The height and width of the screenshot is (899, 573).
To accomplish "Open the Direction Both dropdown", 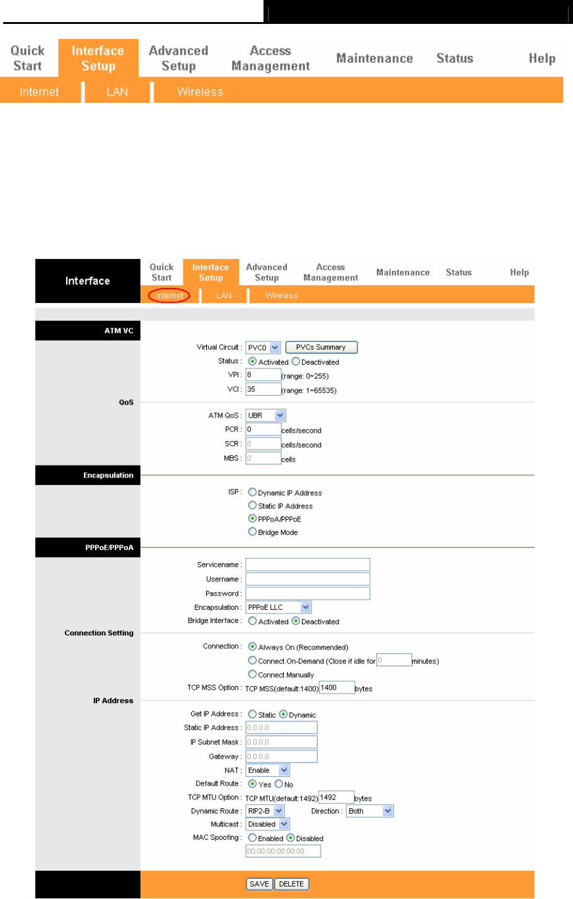I will click(x=370, y=811).
